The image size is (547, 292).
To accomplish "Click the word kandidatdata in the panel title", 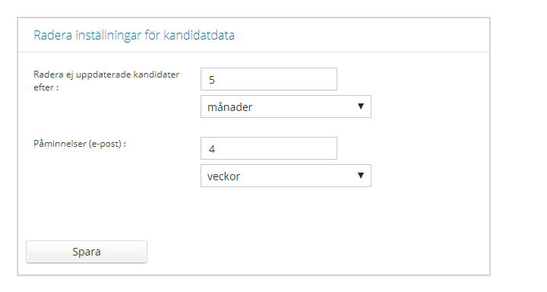I will pos(199,35).
